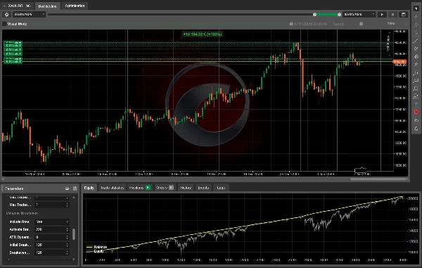Open the Orders tab

coord(165,188)
